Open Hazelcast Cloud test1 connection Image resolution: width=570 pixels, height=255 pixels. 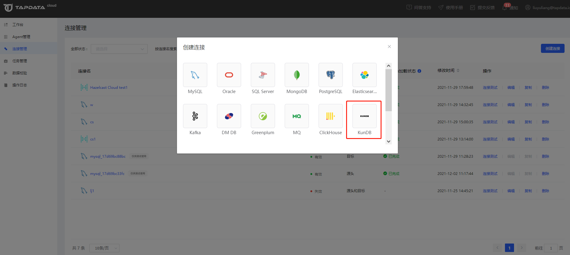[109, 88]
